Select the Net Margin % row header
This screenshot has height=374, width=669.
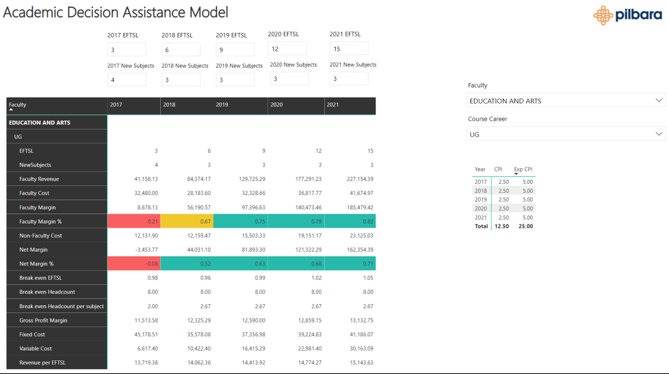[x=57, y=264]
